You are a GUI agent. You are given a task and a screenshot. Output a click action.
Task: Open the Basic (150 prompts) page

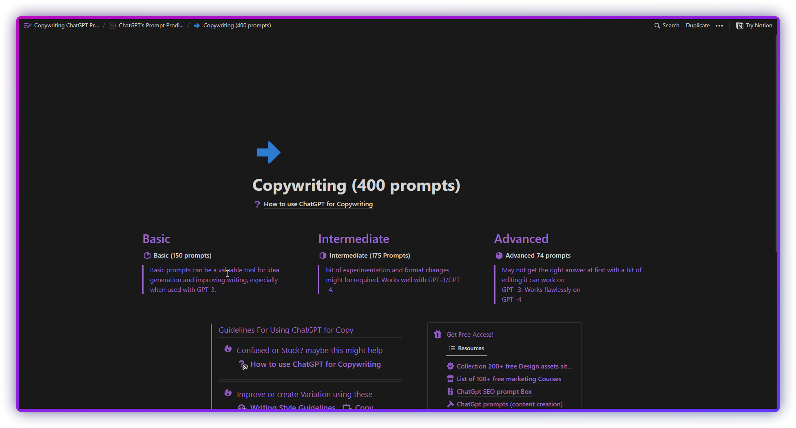pyautogui.click(x=182, y=256)
